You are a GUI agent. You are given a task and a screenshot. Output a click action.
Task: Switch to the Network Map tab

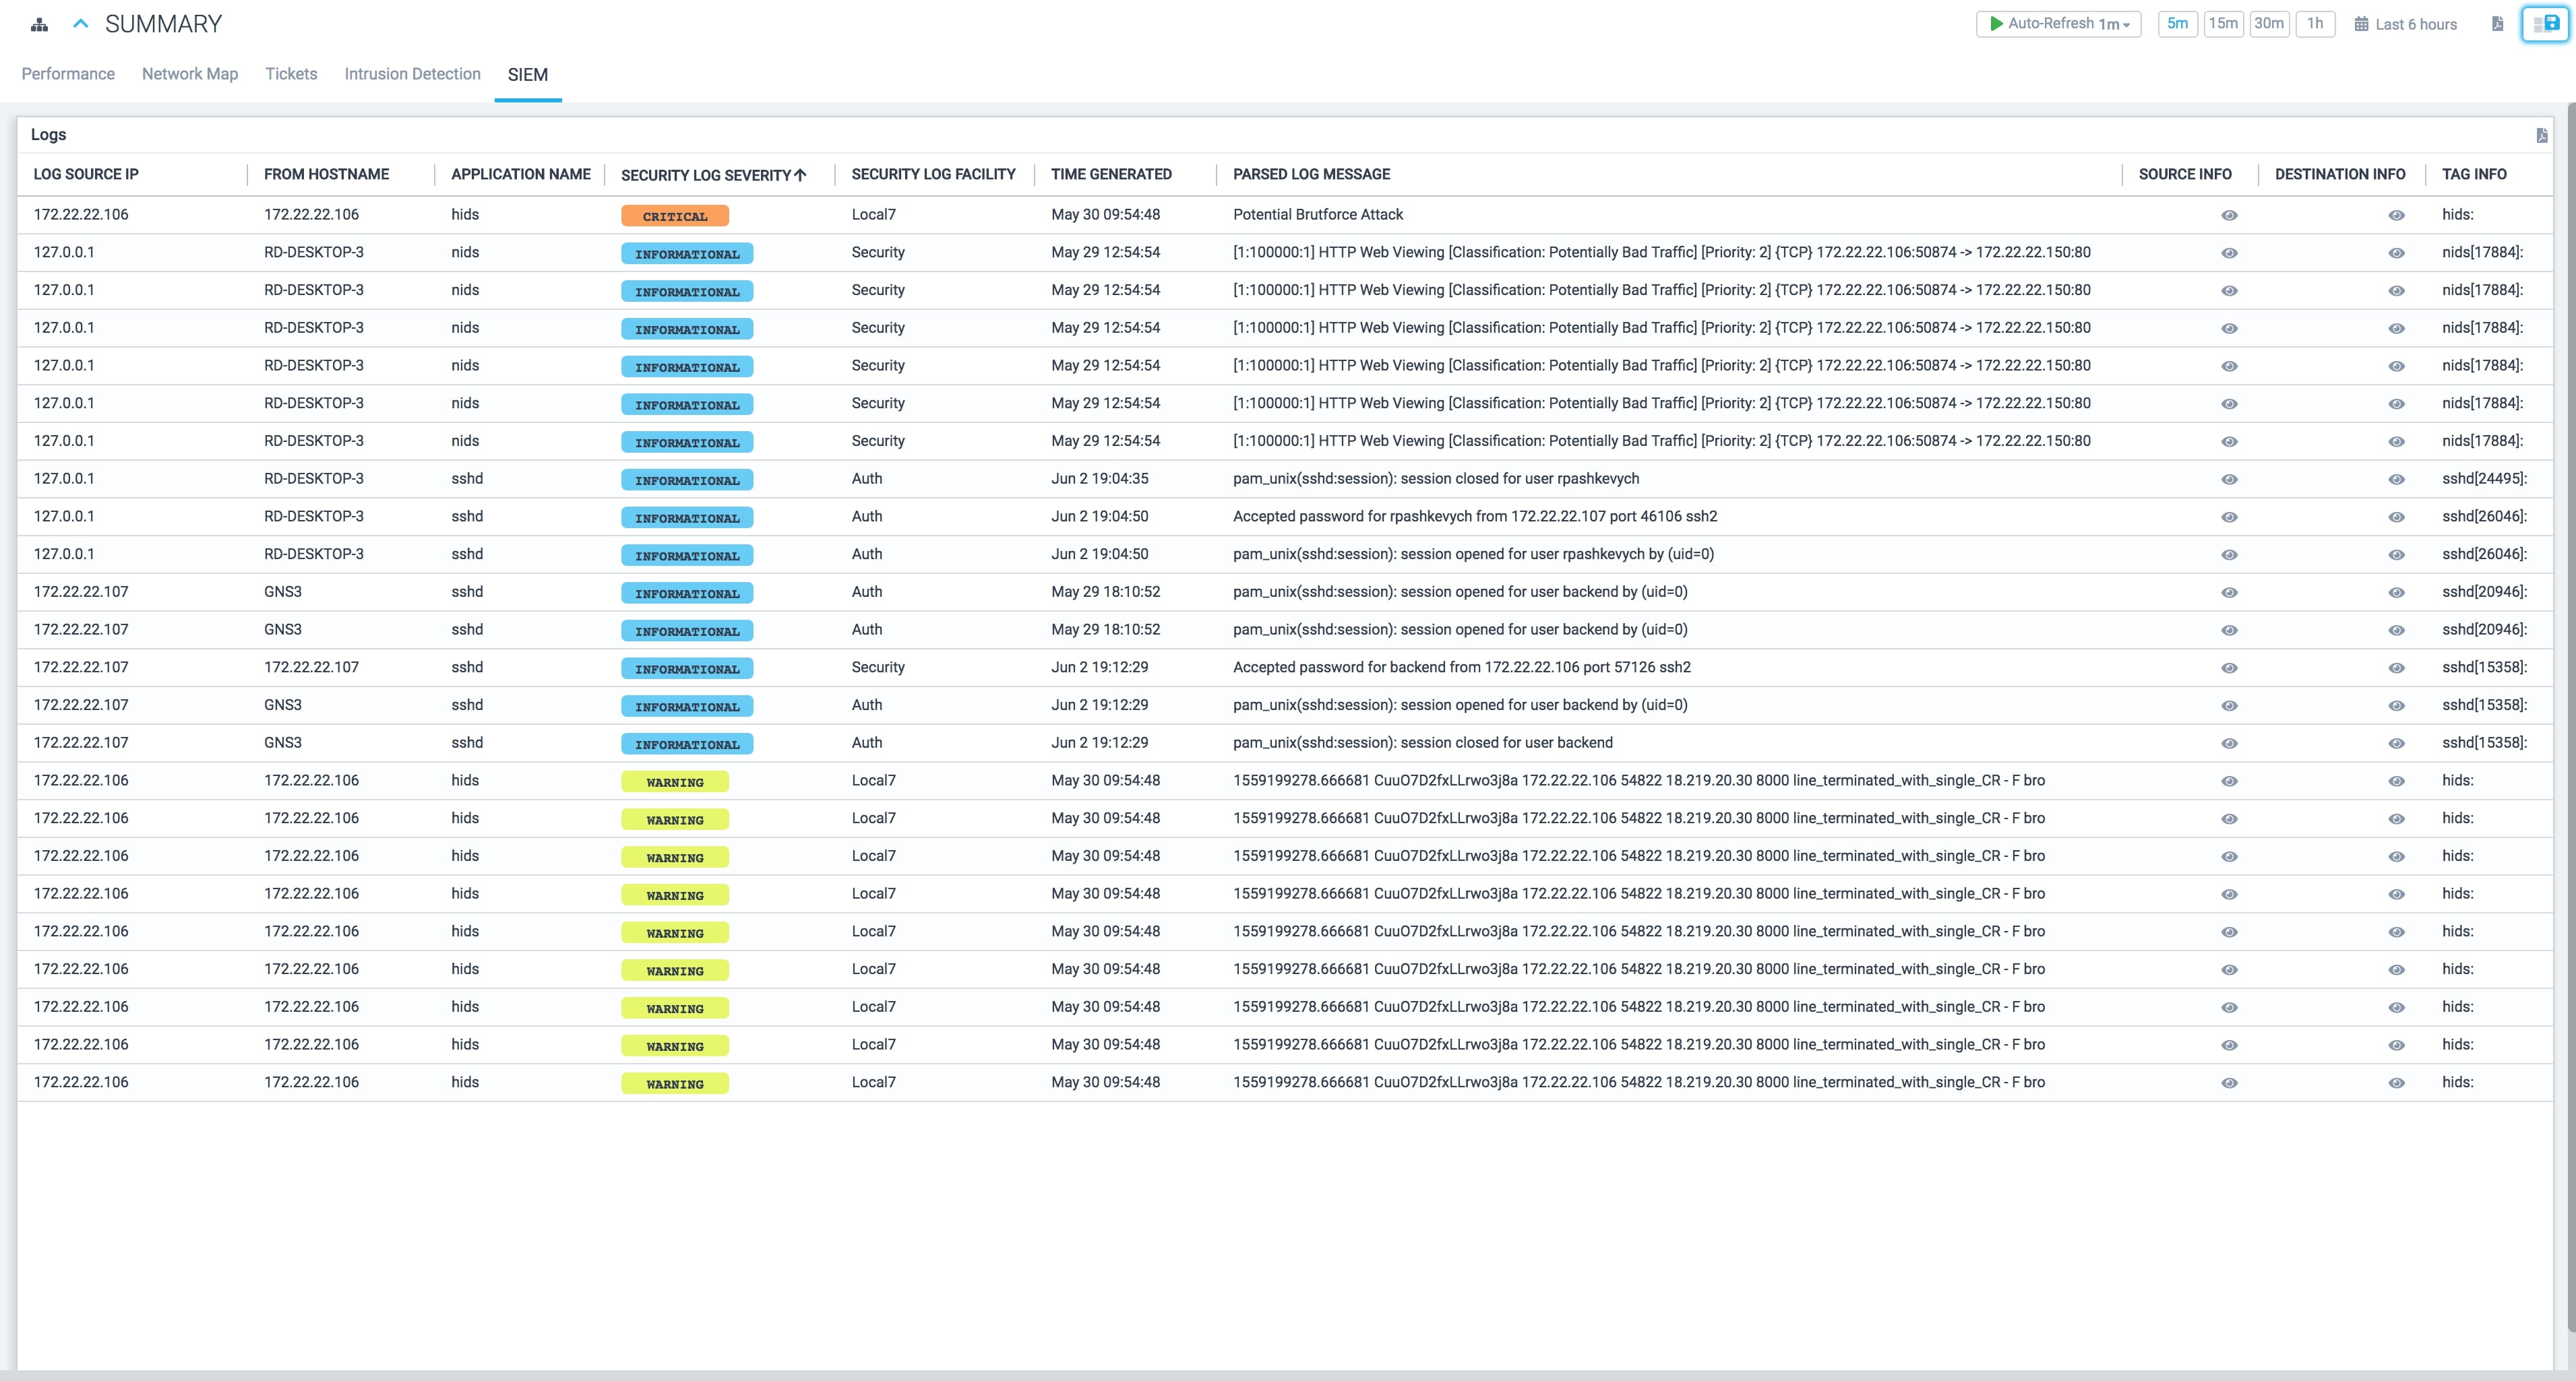pyautogui.click(x=190, y=74)
